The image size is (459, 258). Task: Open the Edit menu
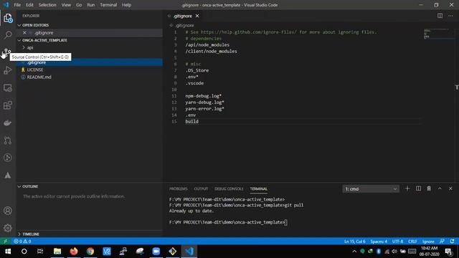29,5
